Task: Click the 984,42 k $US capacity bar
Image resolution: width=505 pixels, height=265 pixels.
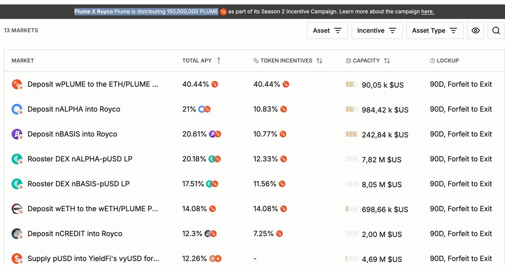Action: point(352,109)
